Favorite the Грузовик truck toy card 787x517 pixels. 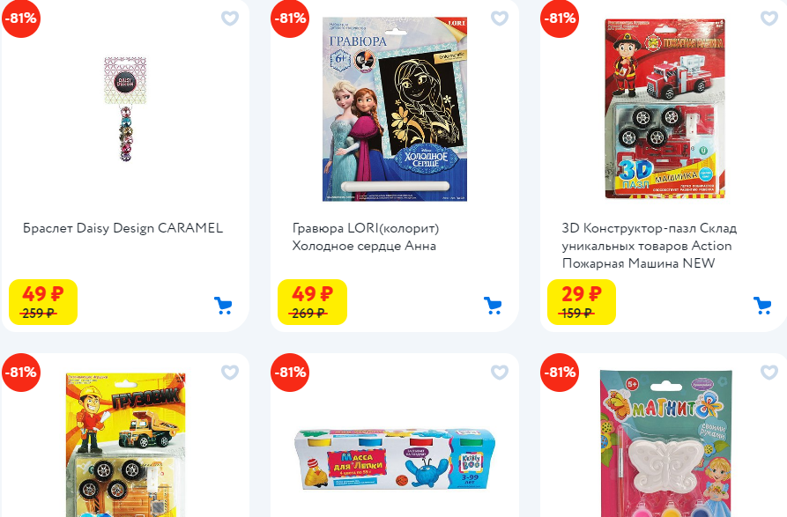tap(230, 372)
